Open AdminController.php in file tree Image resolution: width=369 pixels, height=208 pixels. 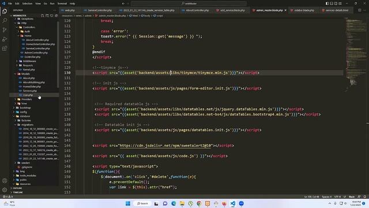[36, 53]
